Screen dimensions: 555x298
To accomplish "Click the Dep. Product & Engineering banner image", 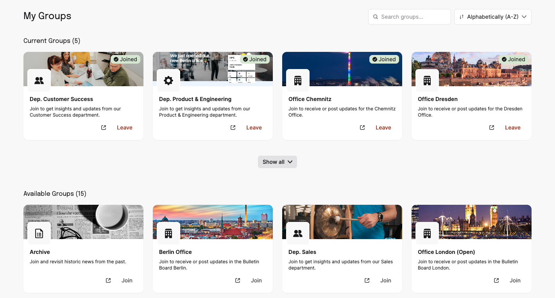I will [213, 69].
